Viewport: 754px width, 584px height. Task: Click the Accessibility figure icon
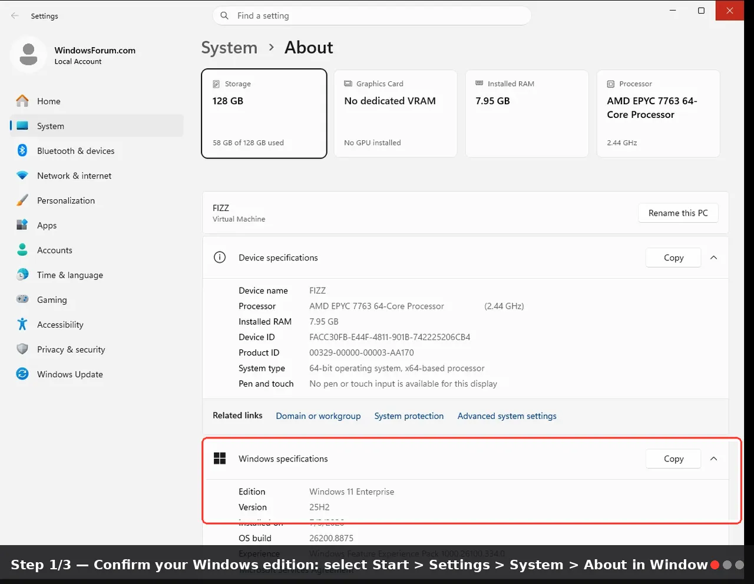[22, 324]
